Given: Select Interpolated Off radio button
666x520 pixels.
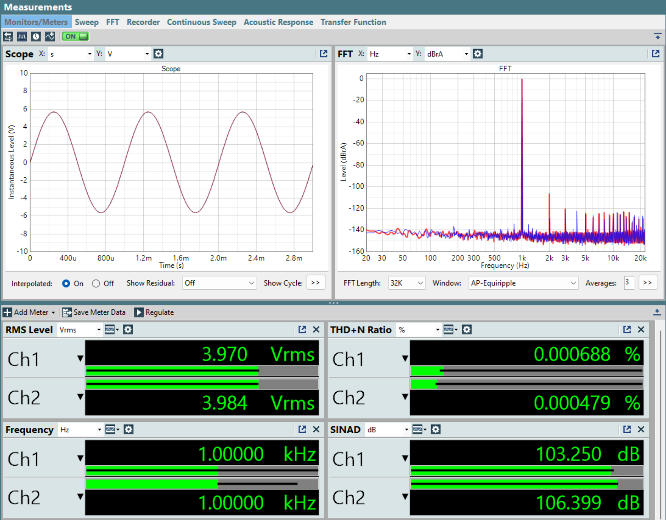Looking at the screenshot, I should [x=96, y=284].
